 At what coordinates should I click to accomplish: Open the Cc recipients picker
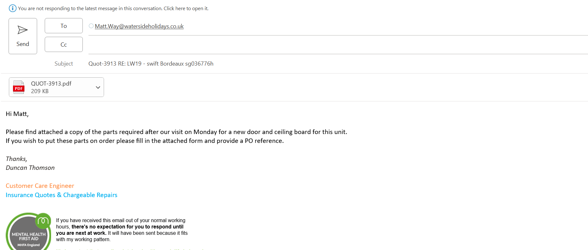click(x=63, y=44)
